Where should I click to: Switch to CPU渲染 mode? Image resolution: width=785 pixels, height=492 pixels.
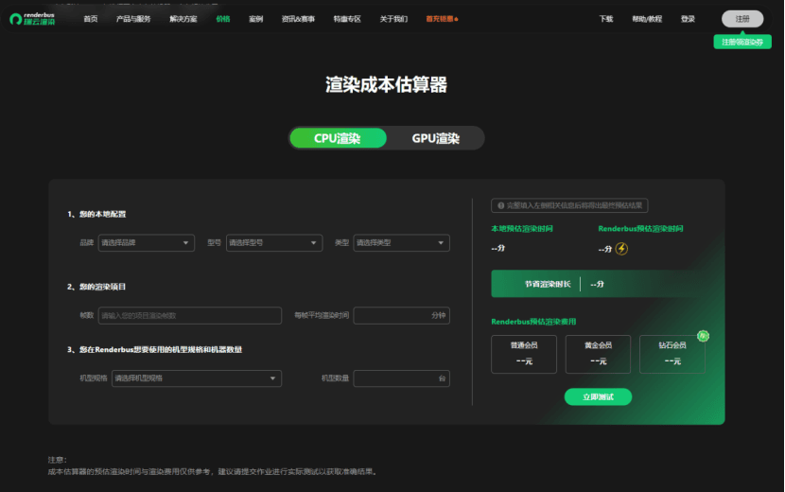pos(338,138)
